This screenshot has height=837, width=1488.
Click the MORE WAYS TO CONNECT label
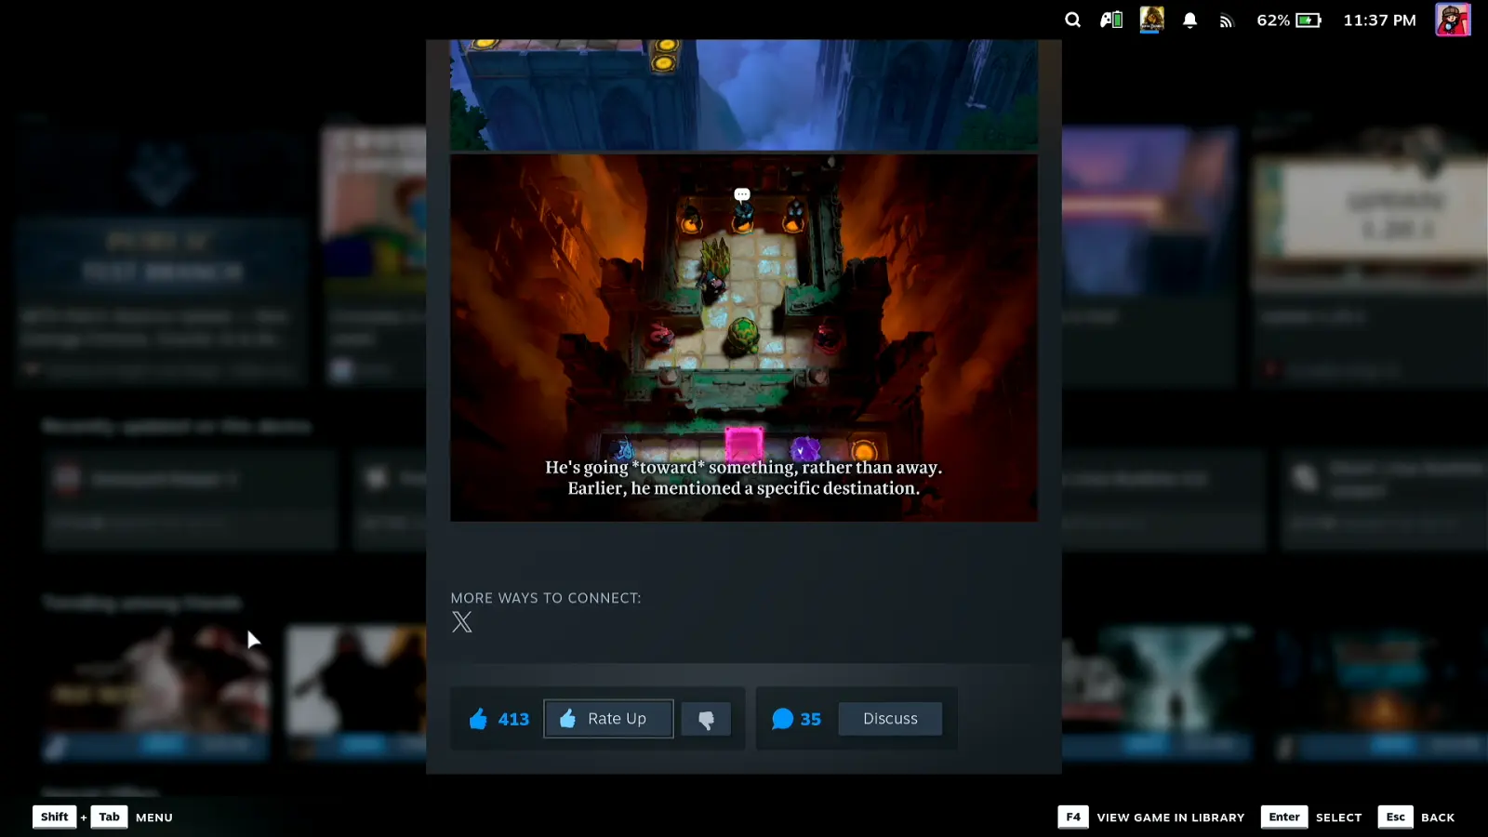546,598
